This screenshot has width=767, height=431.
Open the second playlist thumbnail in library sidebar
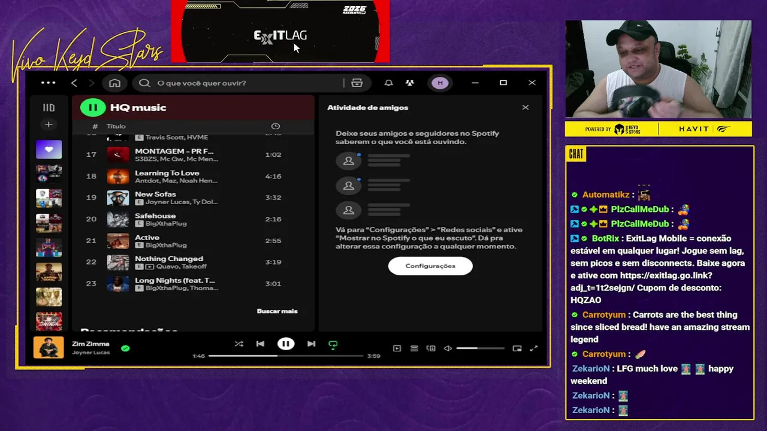pos(49,174)
